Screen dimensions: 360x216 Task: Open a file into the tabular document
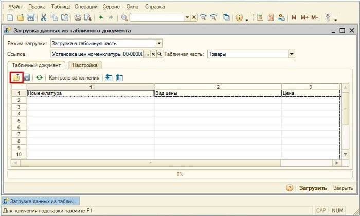(x=16, y=77)
